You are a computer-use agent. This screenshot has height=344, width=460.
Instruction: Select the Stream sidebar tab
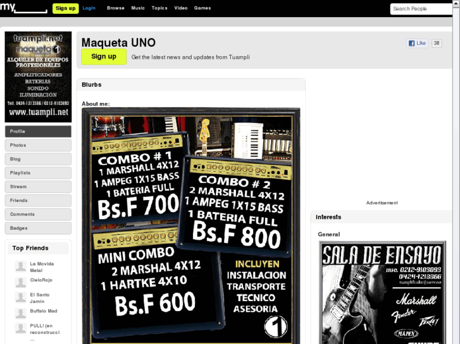pyautogui.click(x=38, y=186)
